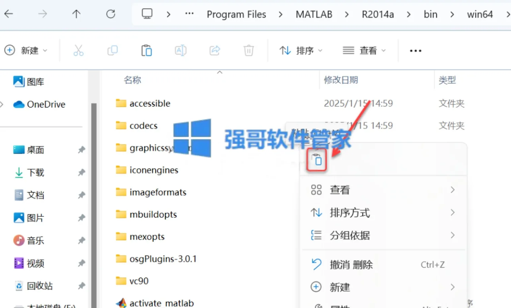Refresh the win64 folder view
The image size is (511, 308).
(111, 14)
